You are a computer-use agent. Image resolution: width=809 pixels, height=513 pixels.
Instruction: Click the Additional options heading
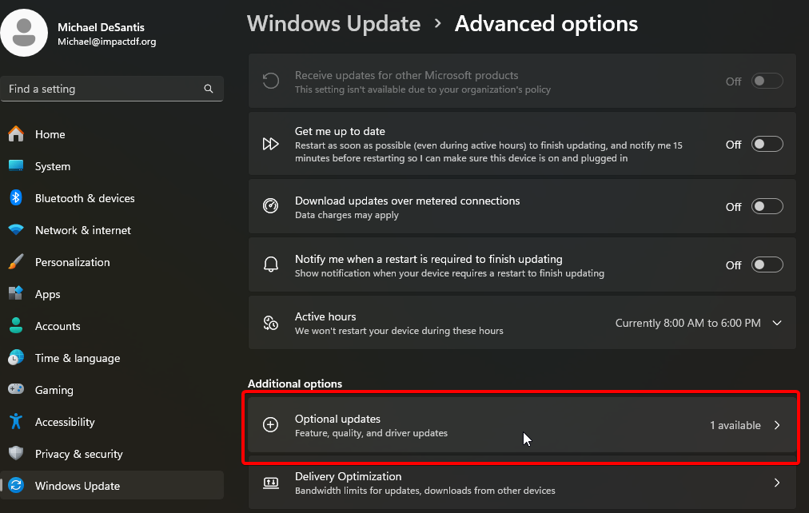coord(295,384)
